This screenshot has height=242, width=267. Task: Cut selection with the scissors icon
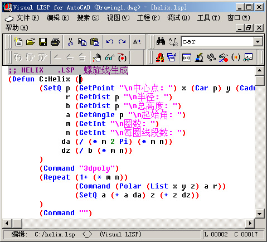coord(70,42)
